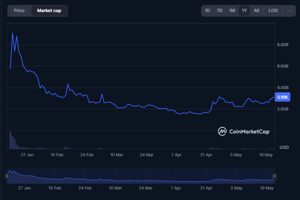This screenshot has width=300, height=200.
Task: Choose the 7D time range
Action: [x=220, y=10]
